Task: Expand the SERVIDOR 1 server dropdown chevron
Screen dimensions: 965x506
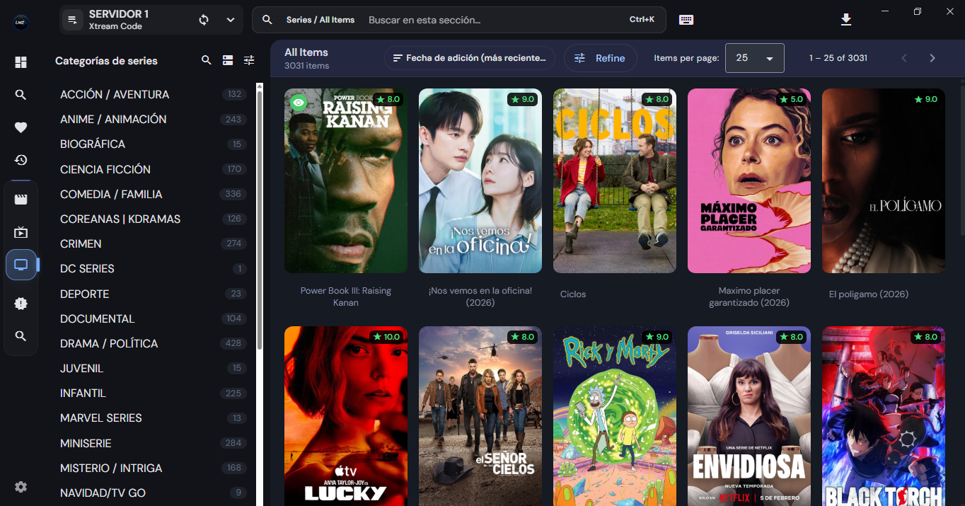Action: [231, 20]
